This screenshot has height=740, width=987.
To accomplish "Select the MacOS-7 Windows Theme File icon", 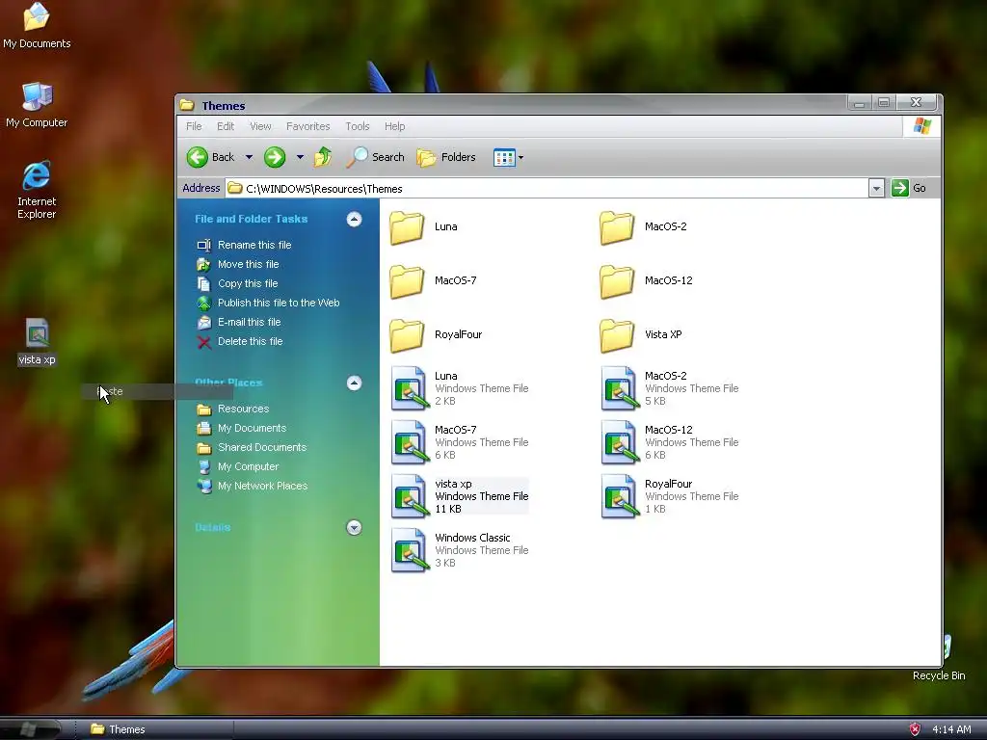I will [x=410, y=443].
